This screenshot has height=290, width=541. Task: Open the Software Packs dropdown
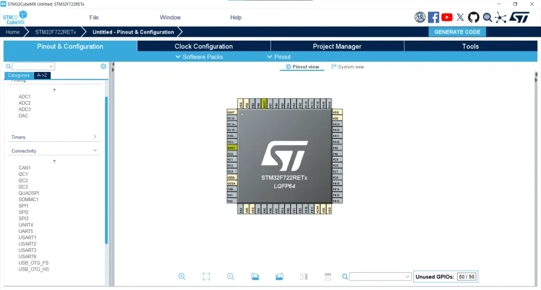pyautogui.click(x=200, y=57)
